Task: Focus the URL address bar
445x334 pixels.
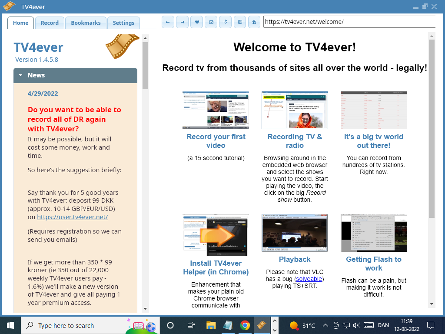Action: (x=349, y=22)
